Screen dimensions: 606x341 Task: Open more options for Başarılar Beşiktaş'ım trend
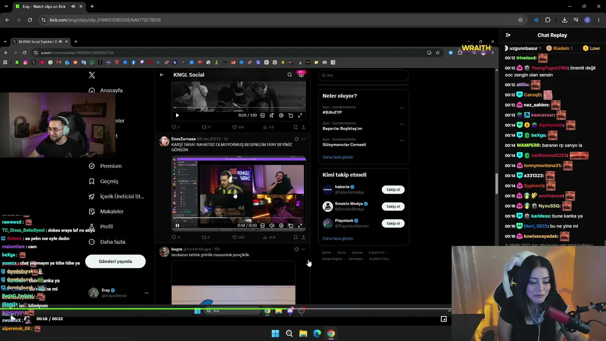click(x=402, y=124)
